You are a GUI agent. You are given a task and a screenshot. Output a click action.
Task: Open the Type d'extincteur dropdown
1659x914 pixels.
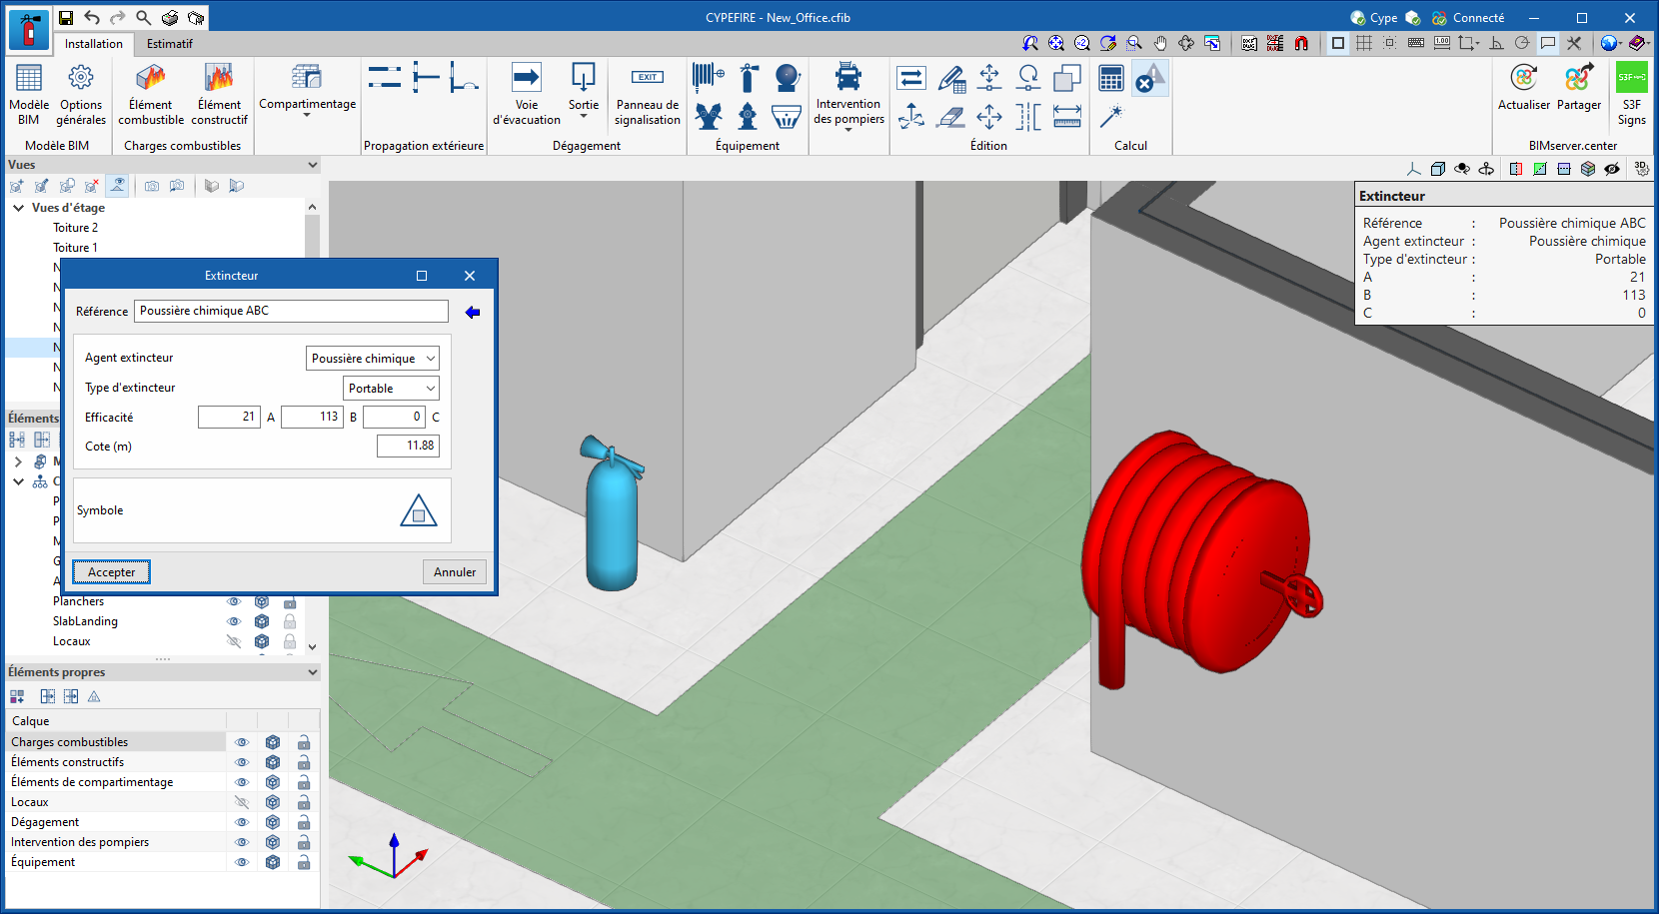point(391,389)
